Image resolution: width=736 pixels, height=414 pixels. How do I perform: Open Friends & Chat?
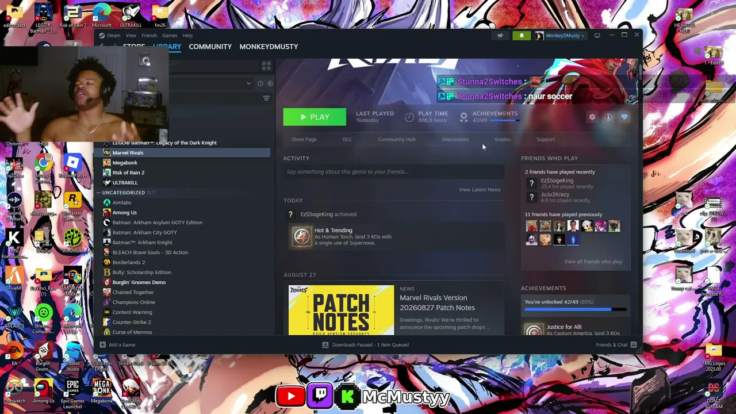(x=616, y=345)
